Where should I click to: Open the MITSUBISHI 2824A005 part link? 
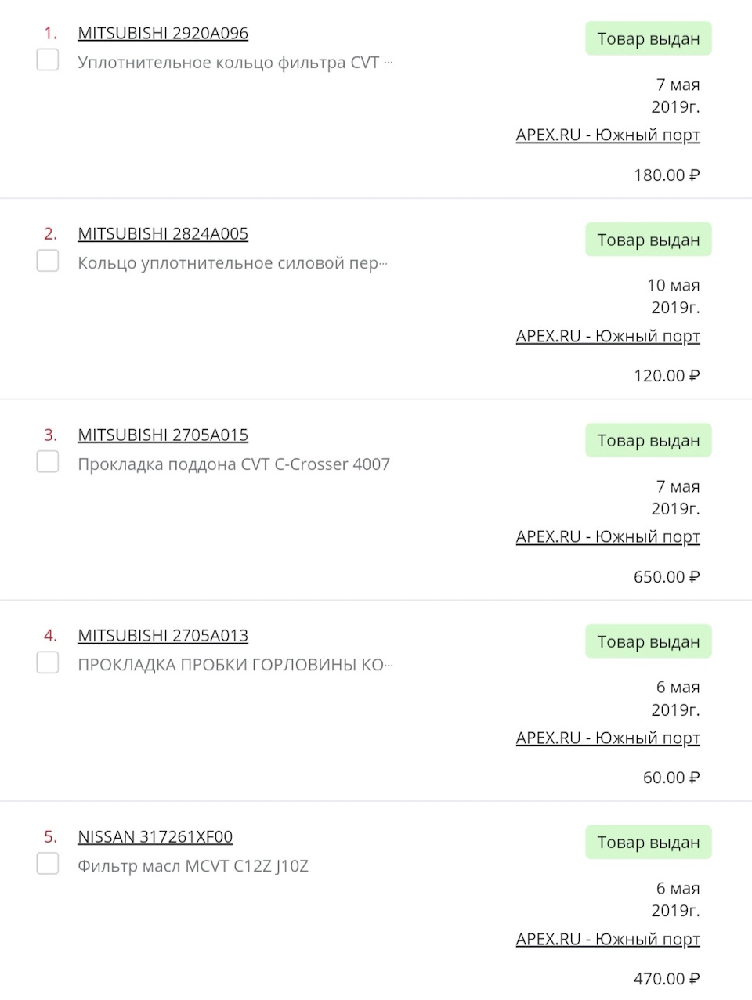[163, 234]
